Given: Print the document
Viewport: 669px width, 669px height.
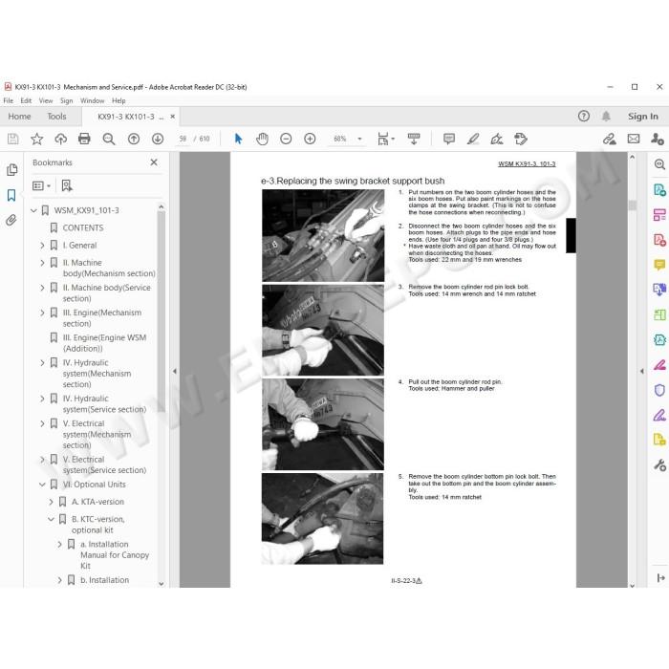Looking at the screenshot, I should click(x=84, y=139).
